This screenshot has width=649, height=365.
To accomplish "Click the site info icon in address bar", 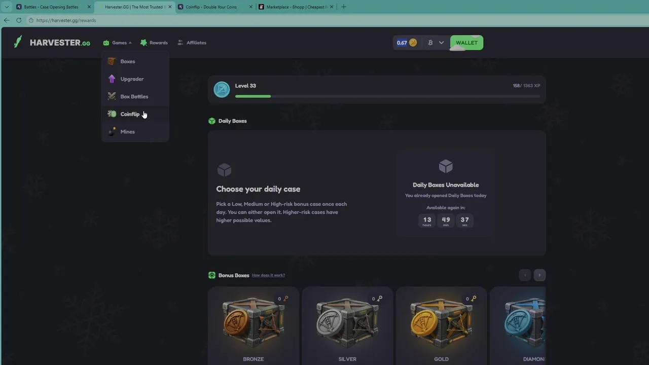I will 31,20.
